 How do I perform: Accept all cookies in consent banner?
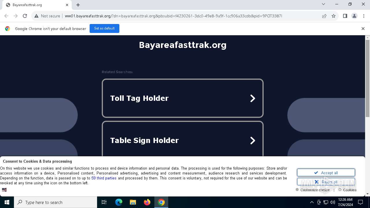[326, 173]
